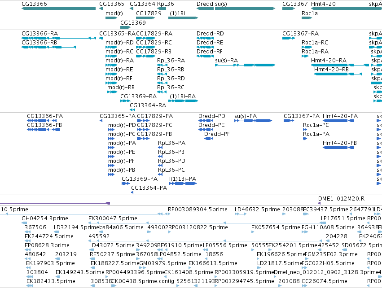Viewport: 382px width, 288px height.
Task: Select the EK166613.5prime EST label
Action: click(213, 263)
